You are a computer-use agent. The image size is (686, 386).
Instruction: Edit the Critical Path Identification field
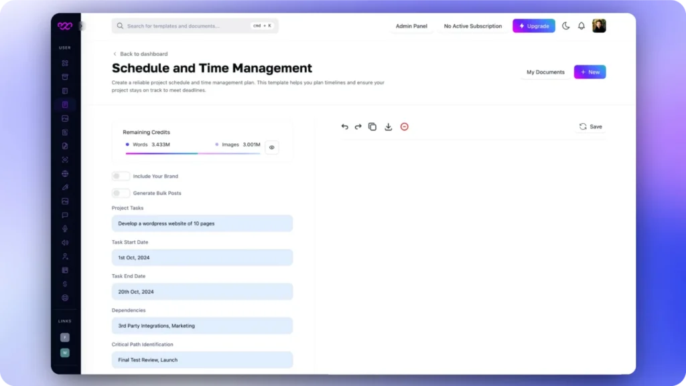pos(202,360)
